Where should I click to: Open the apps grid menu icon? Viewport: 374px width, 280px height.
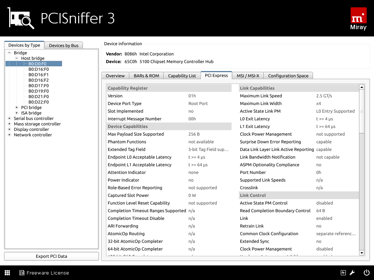(7, 273)
